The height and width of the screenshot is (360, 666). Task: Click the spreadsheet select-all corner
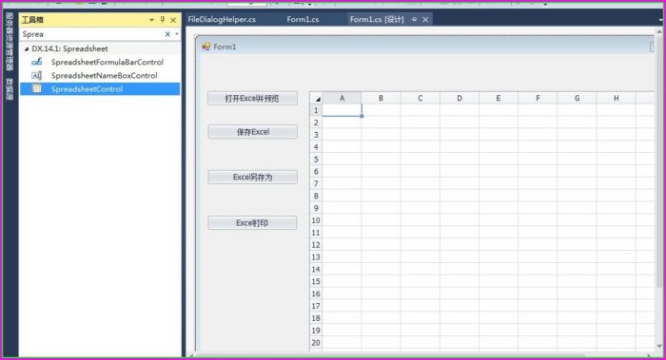[316, 99]
